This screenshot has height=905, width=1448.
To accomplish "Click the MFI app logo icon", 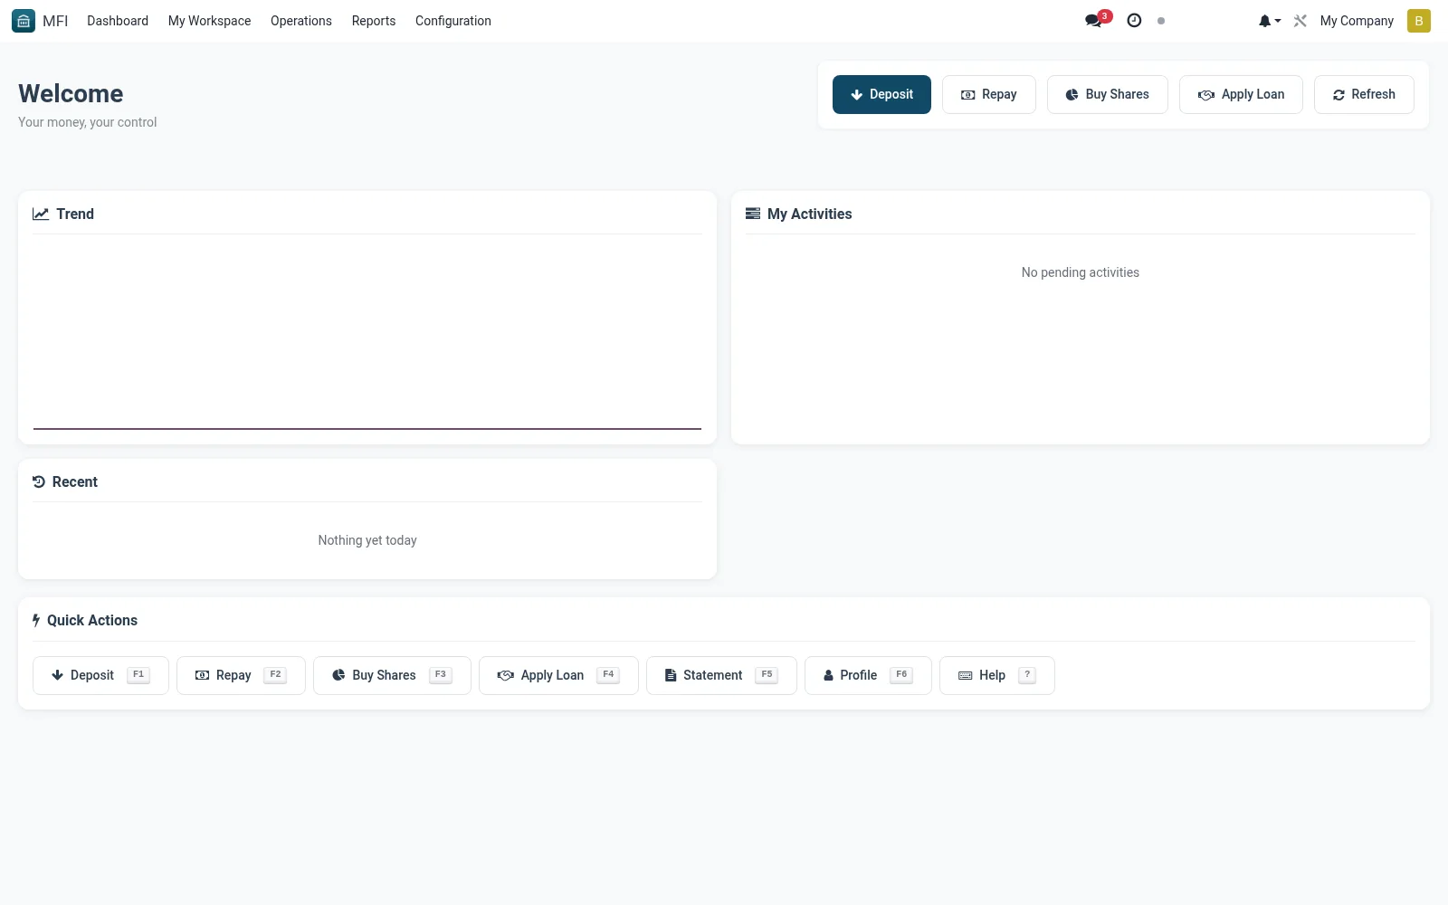I will [x=24, y=21].
